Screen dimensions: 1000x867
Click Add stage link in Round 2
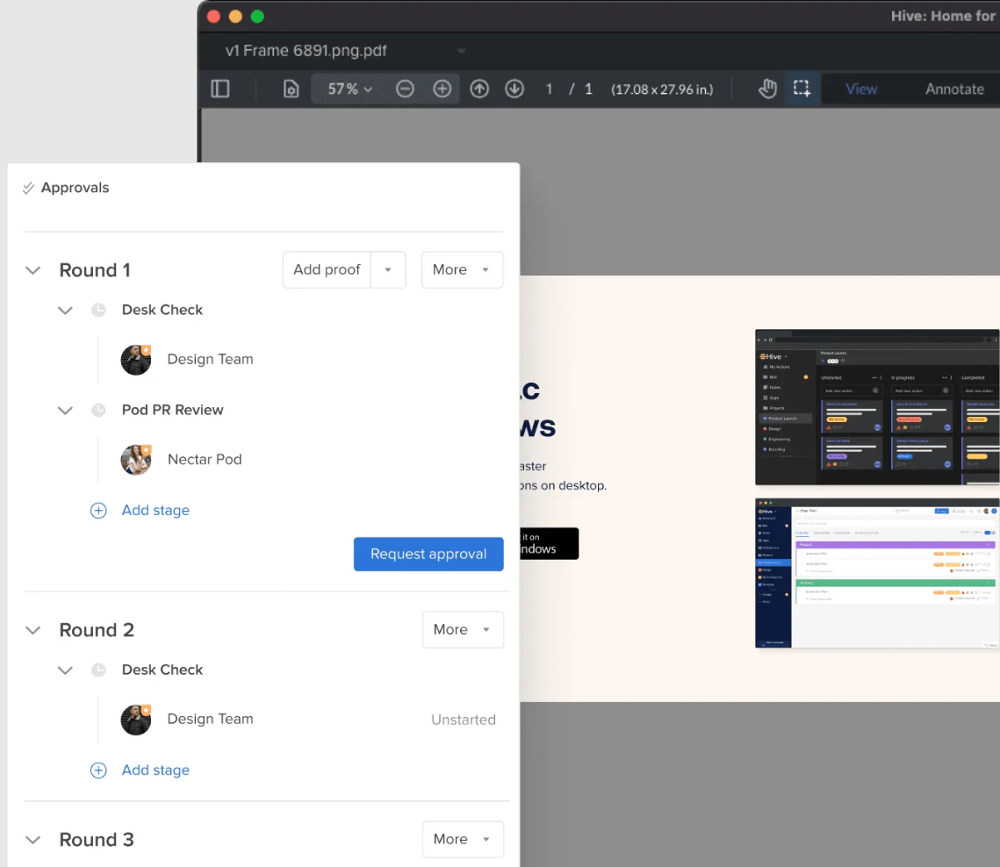155,770
